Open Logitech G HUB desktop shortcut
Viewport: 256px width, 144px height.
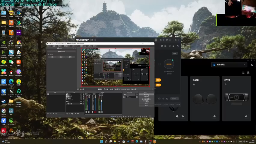pyautogui.click(x=11, y=92)
